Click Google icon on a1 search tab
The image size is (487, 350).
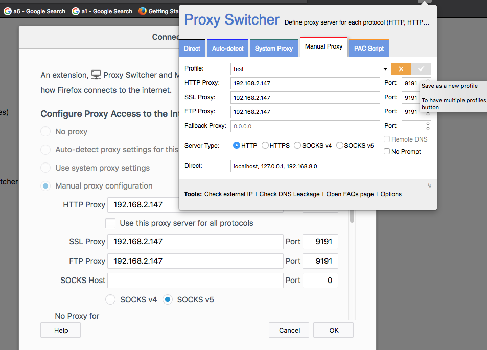76,11
